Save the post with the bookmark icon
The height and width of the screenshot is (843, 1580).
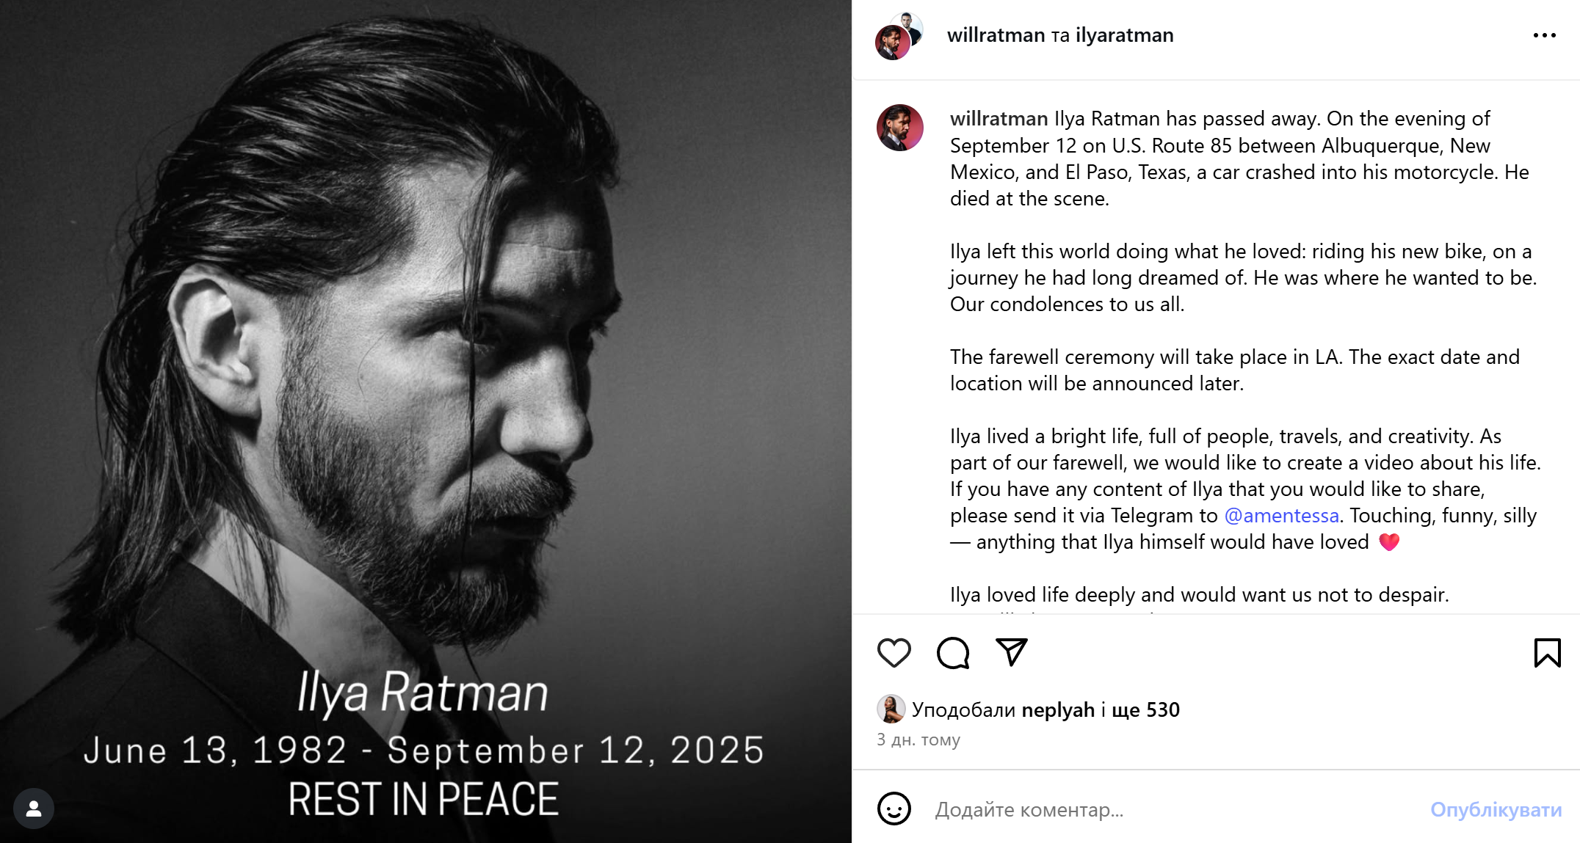pyautogui.click(x=1547, y=652)
